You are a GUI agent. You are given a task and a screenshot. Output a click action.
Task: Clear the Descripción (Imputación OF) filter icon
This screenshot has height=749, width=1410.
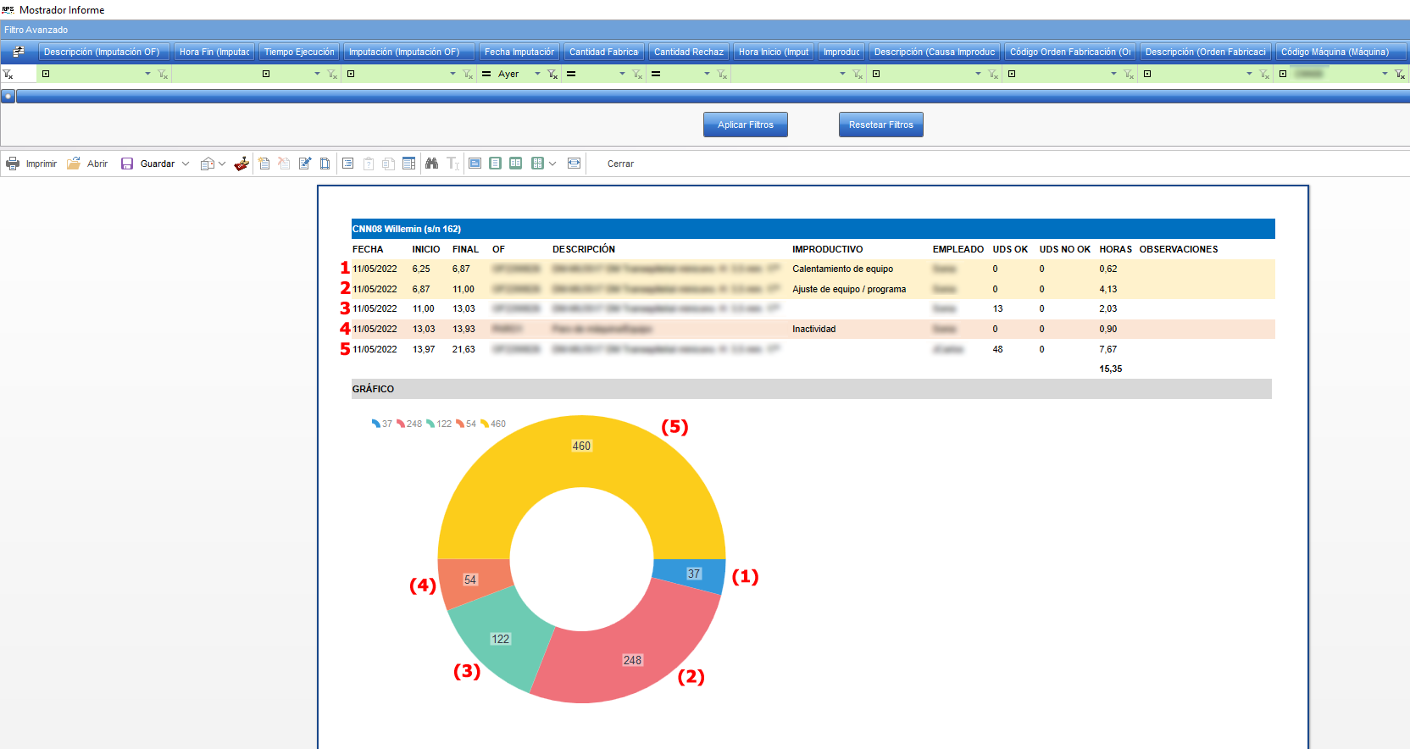pos(163,75)
